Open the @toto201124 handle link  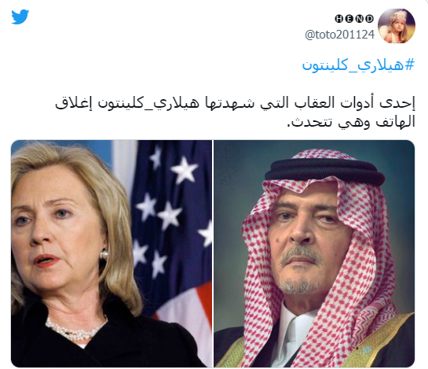tap(339, 35)
